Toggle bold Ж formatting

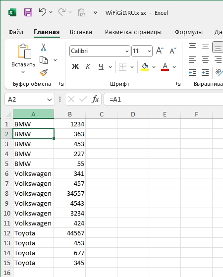(75, 66)
